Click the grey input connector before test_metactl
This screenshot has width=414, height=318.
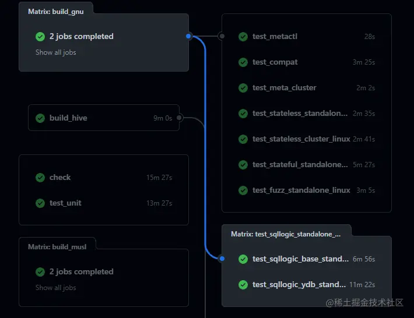(222, 36)
